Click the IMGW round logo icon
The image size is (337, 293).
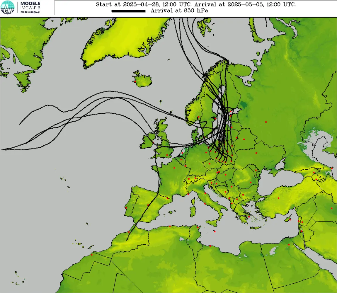[8, 8]
